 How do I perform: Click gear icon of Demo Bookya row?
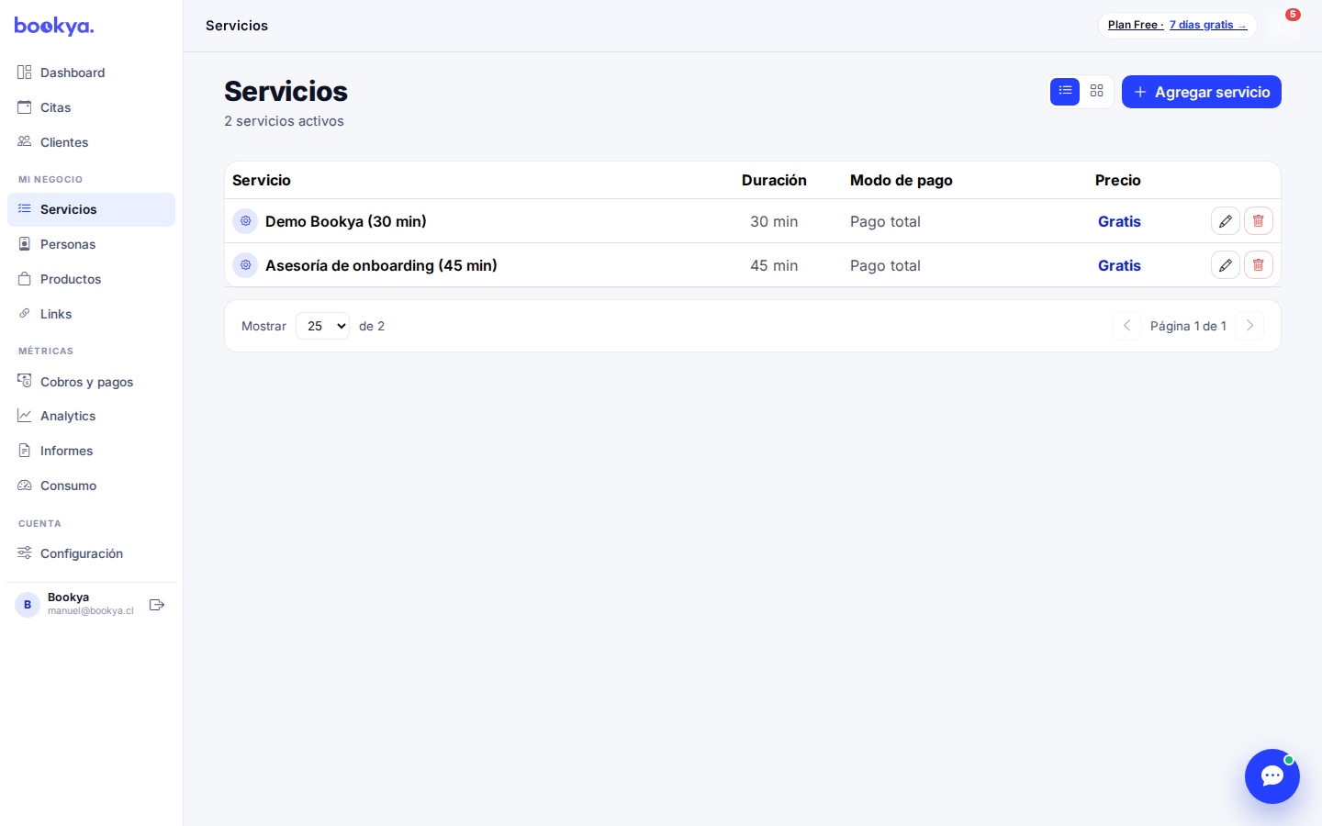tap(245, 221)
